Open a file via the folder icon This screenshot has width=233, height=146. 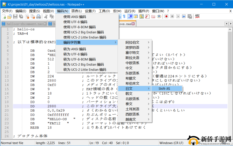pos(9,16)
